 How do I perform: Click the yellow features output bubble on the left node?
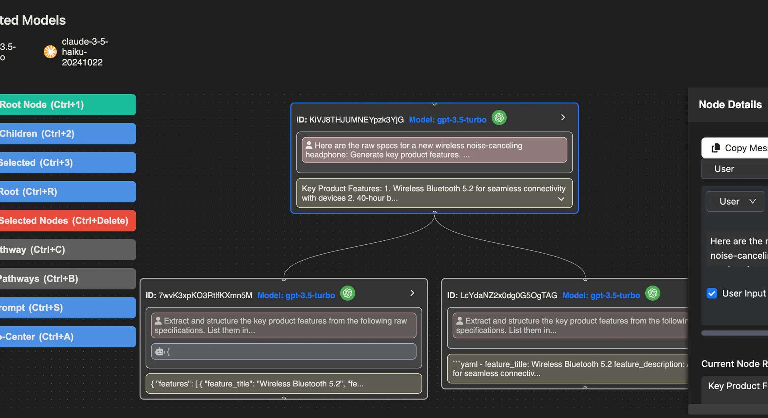283,383
